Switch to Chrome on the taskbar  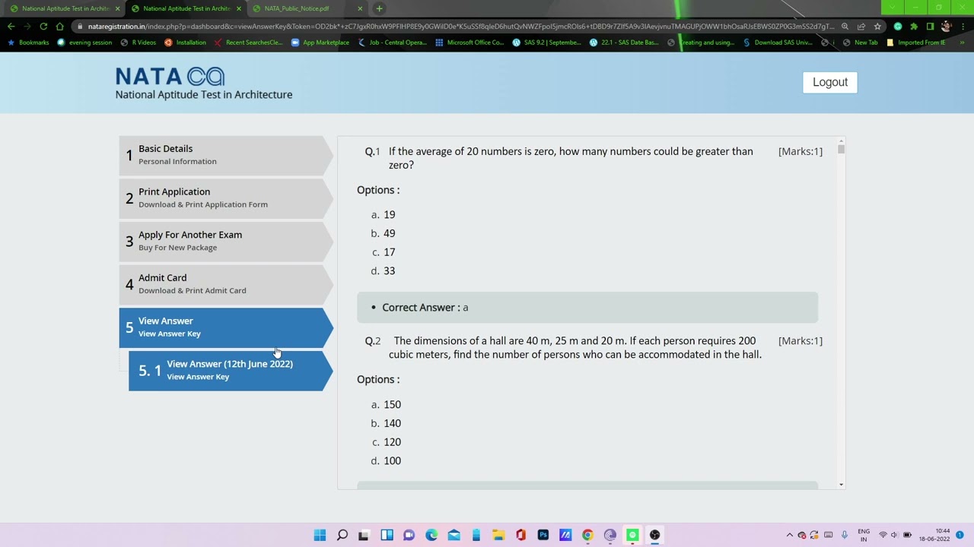pos(587,535)
